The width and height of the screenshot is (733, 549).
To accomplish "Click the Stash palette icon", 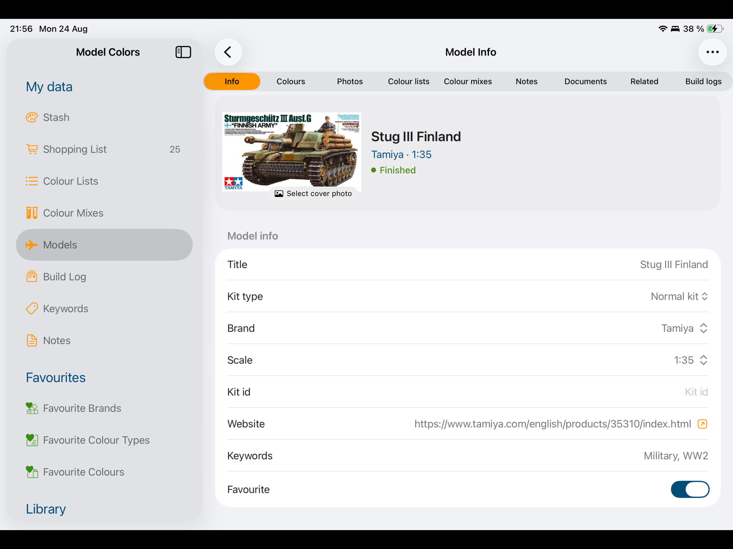I will coord(32,118).
